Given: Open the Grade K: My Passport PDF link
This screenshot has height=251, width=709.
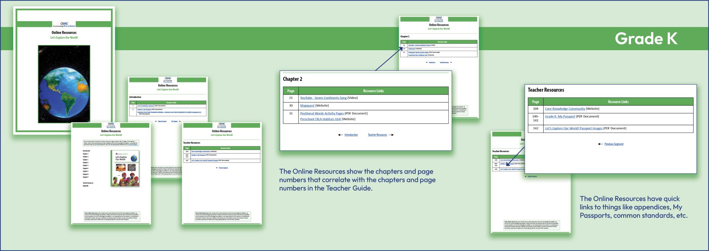Looking at the screenshot, I should (x=560, y=117).
